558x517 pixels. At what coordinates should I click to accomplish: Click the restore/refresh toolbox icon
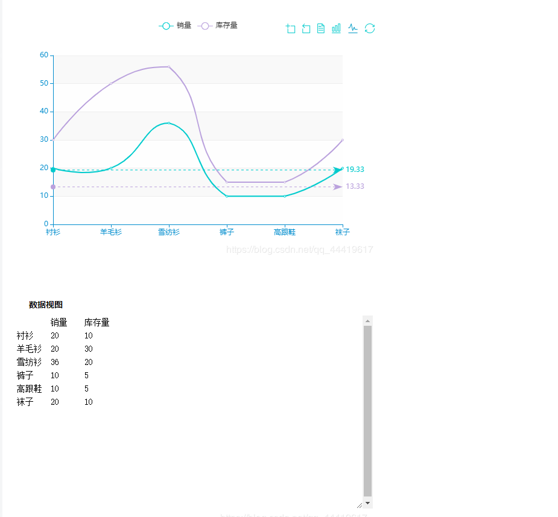(369, 28)
